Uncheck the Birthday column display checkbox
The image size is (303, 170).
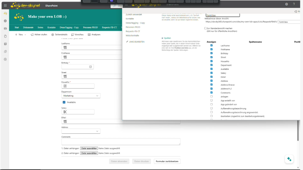(x=211, y=53)
